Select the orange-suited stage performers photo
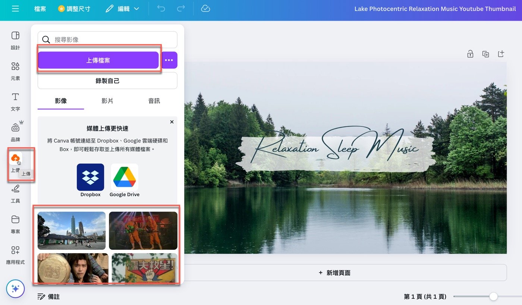 [x=143, y=231]
